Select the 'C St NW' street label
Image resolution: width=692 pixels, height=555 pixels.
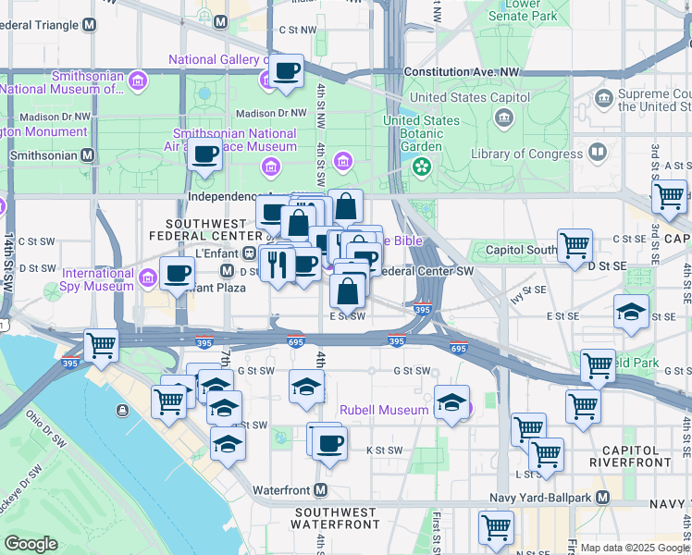(298, 30)
